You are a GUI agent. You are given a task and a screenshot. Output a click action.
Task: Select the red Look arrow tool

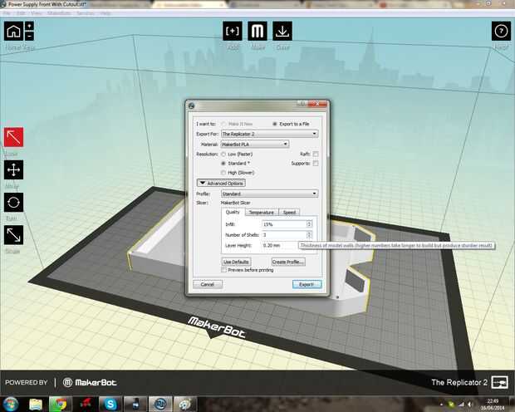13,137
